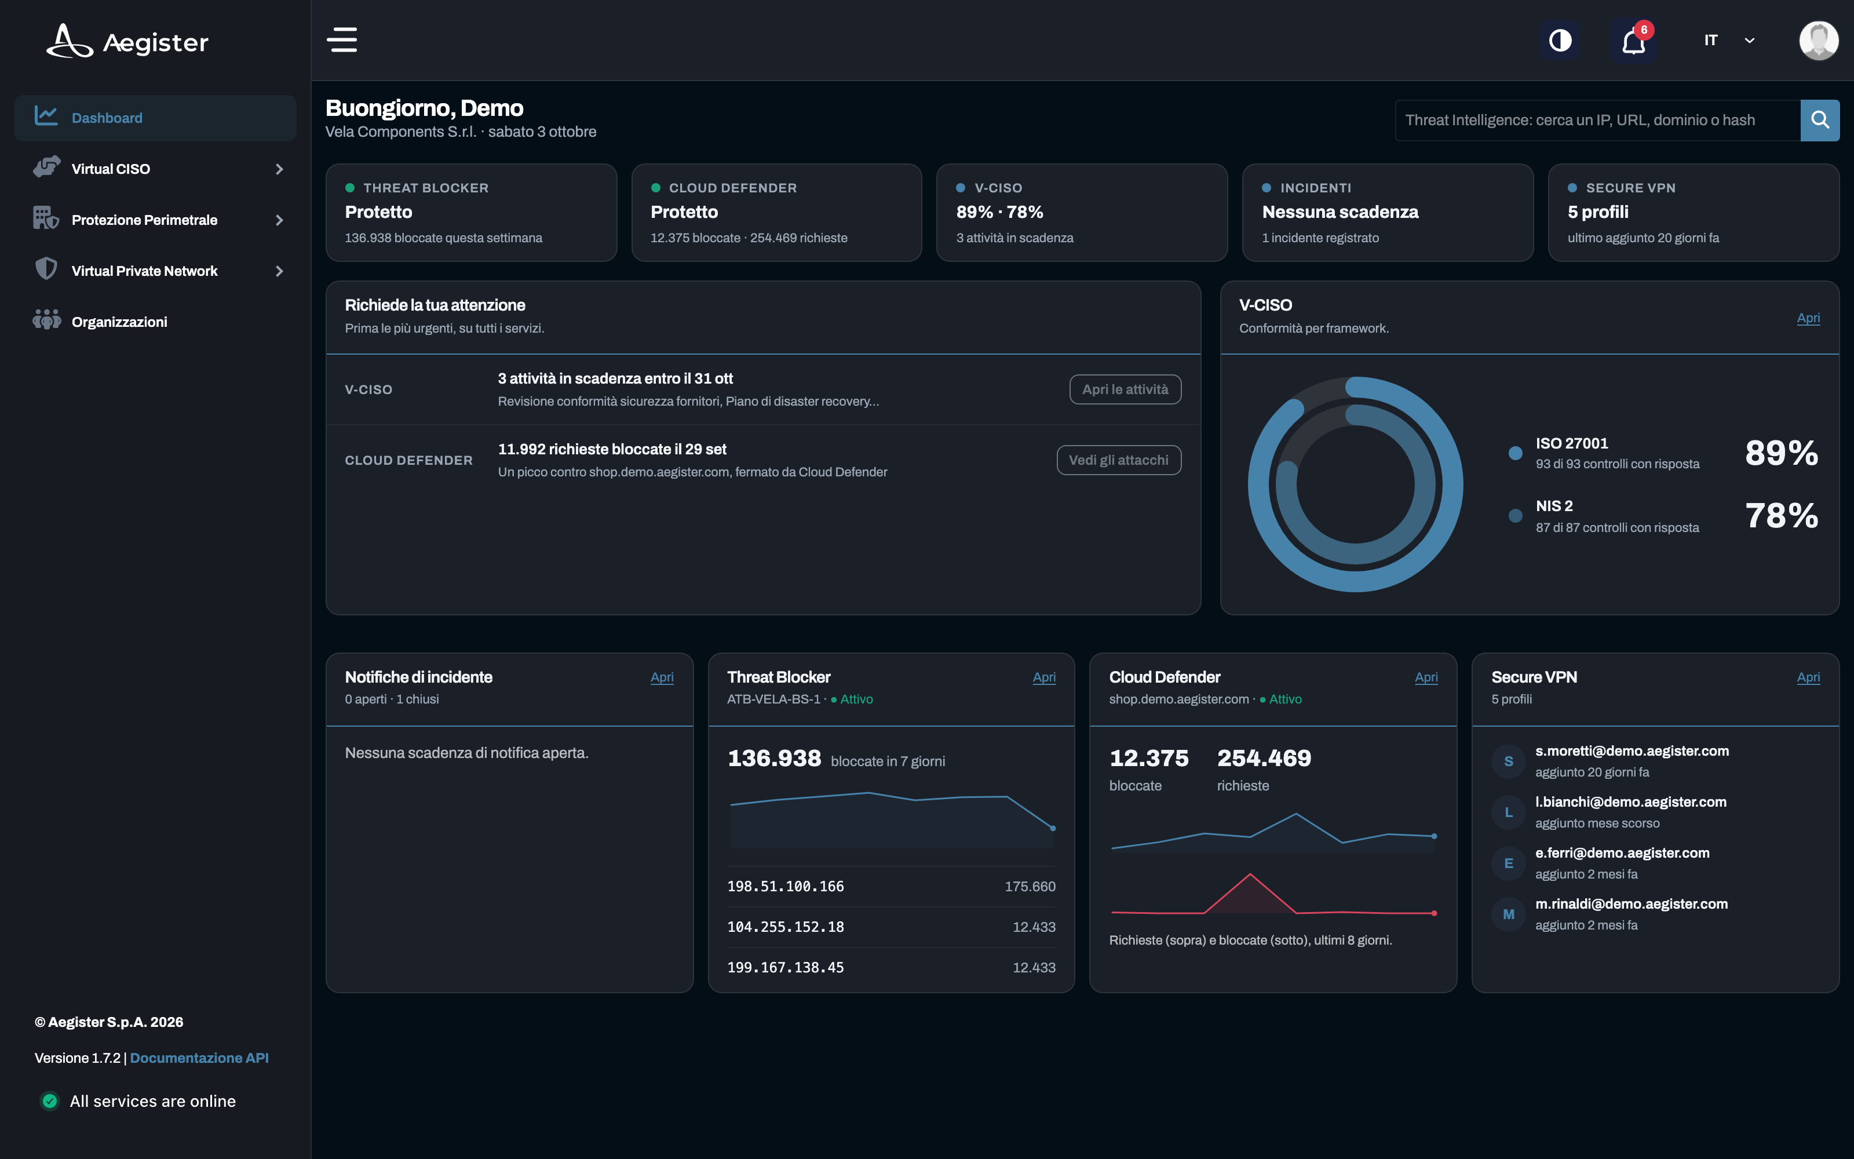Image resolution: width=1854 pixels, height=1159 pixels.
Task: Focus the Threat Intelligence search field
Action: tap(1597, 119)
